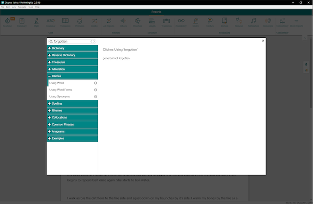The height and width of the screenshot is (204, 313).
Task: Expand the Alliteration section in word explorer
Action: pos(72,69)
